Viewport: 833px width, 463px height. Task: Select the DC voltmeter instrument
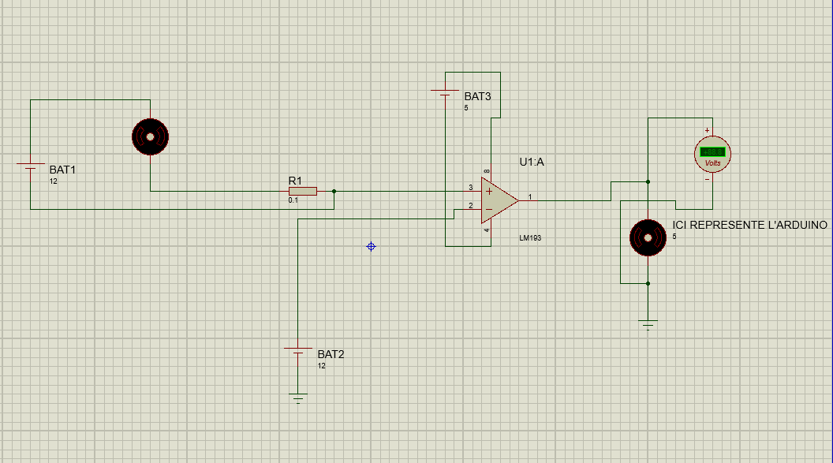(712, 154)
